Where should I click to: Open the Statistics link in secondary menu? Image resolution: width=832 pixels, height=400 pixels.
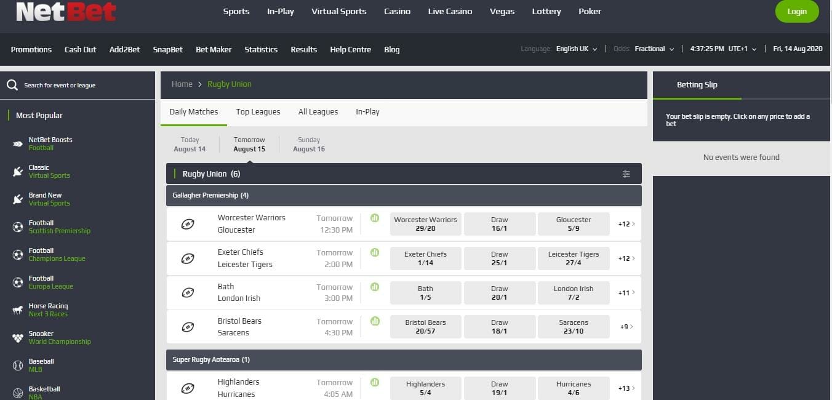261,50
